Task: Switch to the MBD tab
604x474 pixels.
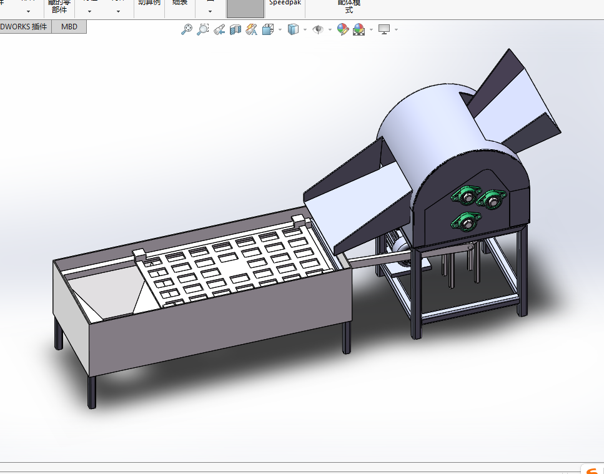Action: click(69, 27)
